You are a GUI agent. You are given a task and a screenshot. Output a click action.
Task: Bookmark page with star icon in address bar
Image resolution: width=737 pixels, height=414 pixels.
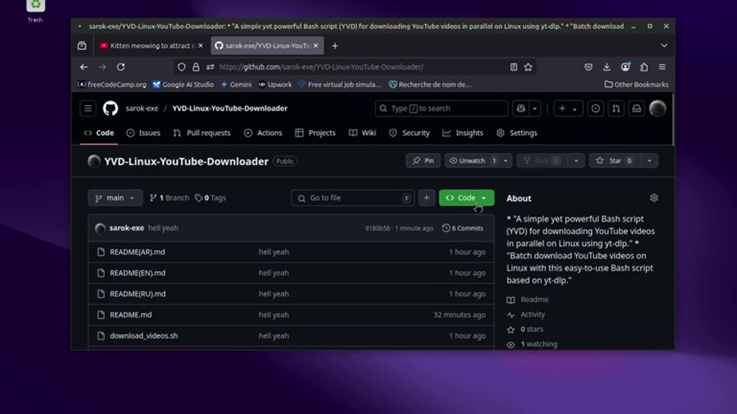click(528, 67)
